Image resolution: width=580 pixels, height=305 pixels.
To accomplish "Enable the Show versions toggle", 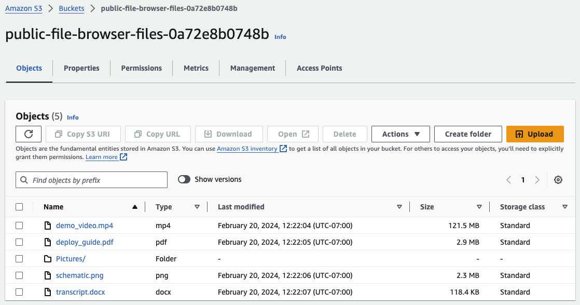I will 184,179.
